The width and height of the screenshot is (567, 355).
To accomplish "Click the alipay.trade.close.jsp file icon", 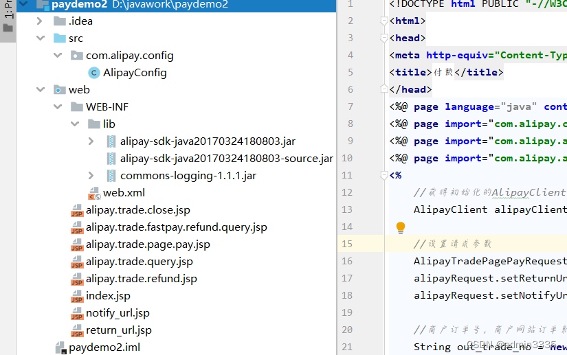I will point(77,210).
